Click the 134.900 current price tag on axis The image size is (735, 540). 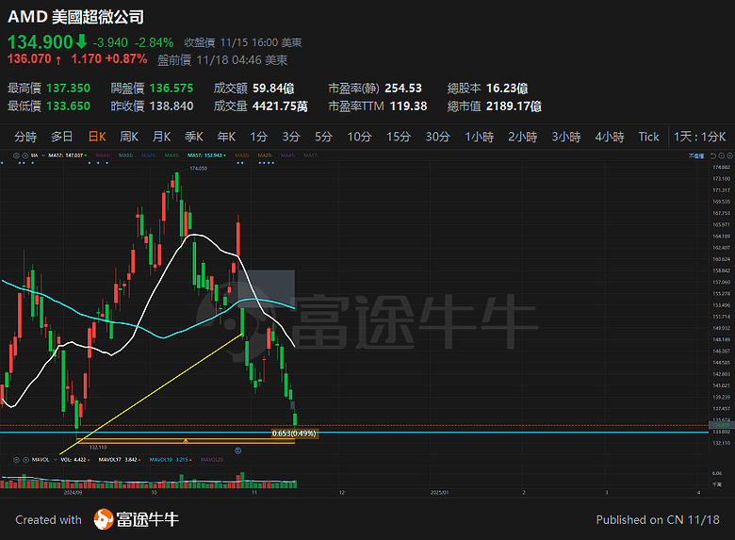coord(721,425)
